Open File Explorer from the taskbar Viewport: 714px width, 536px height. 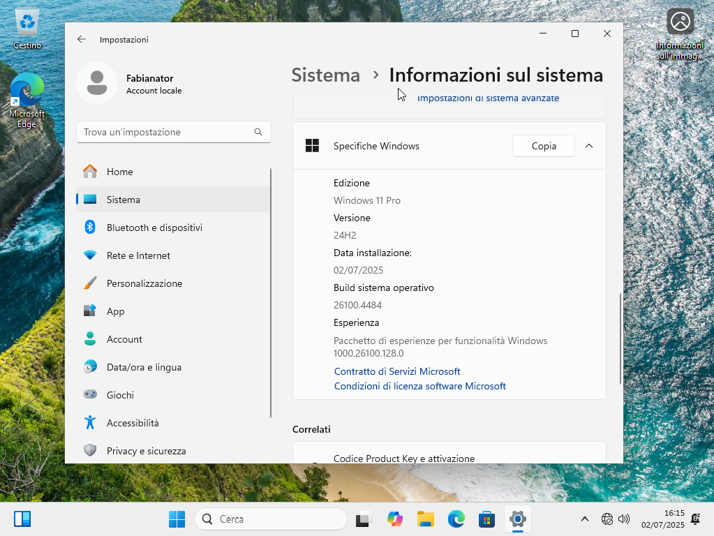(425, 519)
